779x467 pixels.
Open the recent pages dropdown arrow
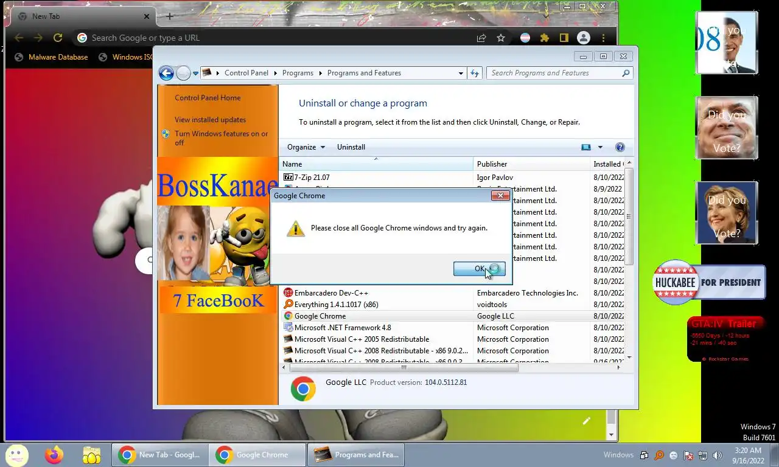click(x=195, y=73)
